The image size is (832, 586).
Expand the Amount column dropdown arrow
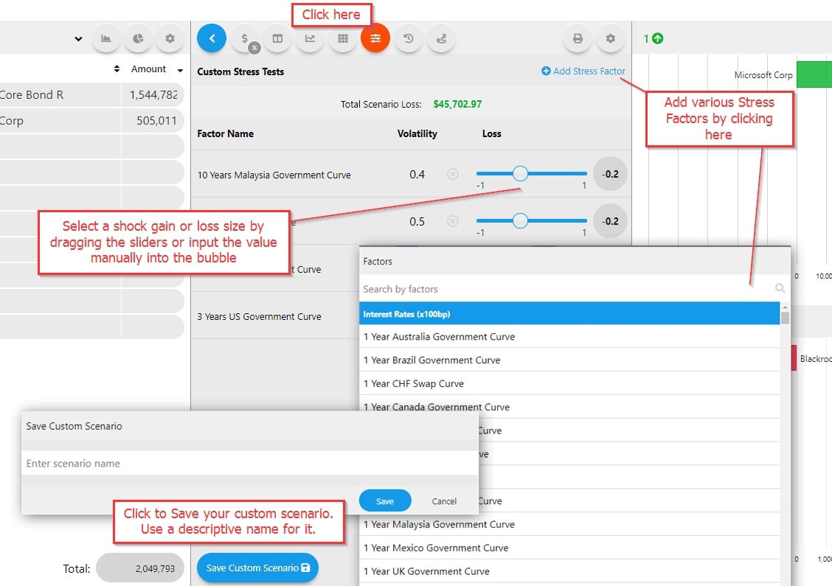[x=180, y=70]
